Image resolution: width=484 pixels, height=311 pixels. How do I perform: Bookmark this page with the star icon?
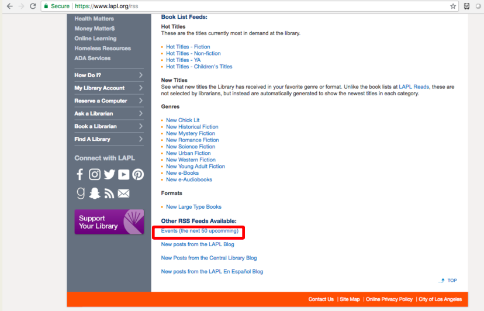pos(453,6)
